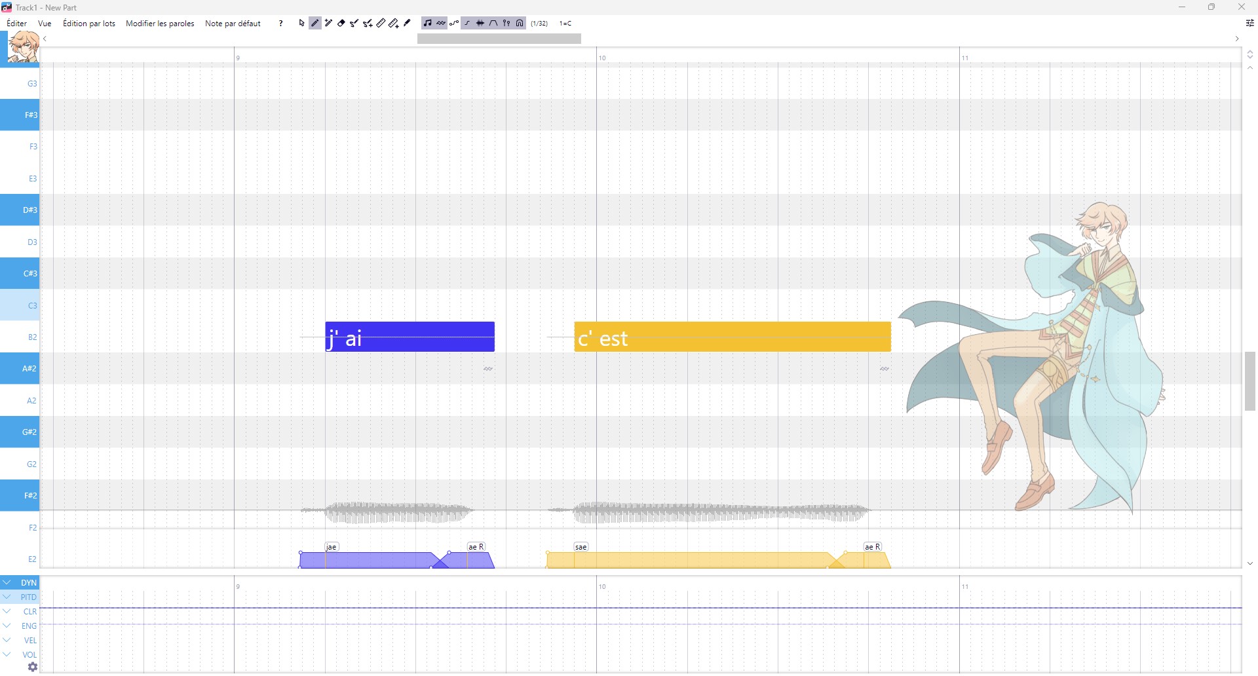Select the cursor selection tool
The width and height of the screenshot is (1258, 676).
[x=301, y=24]
